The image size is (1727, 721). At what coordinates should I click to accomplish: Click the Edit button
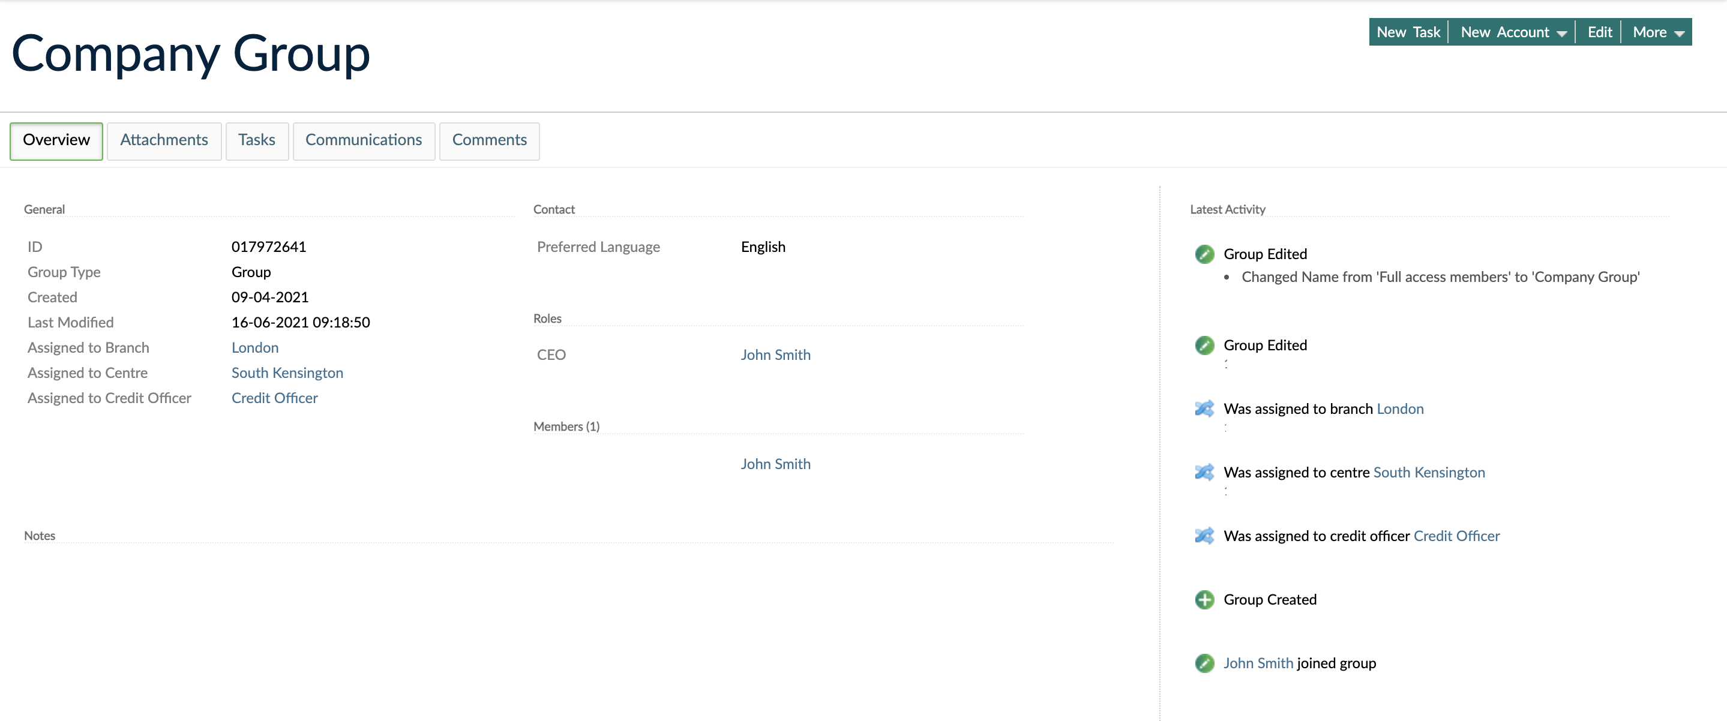click(1600, 32)
